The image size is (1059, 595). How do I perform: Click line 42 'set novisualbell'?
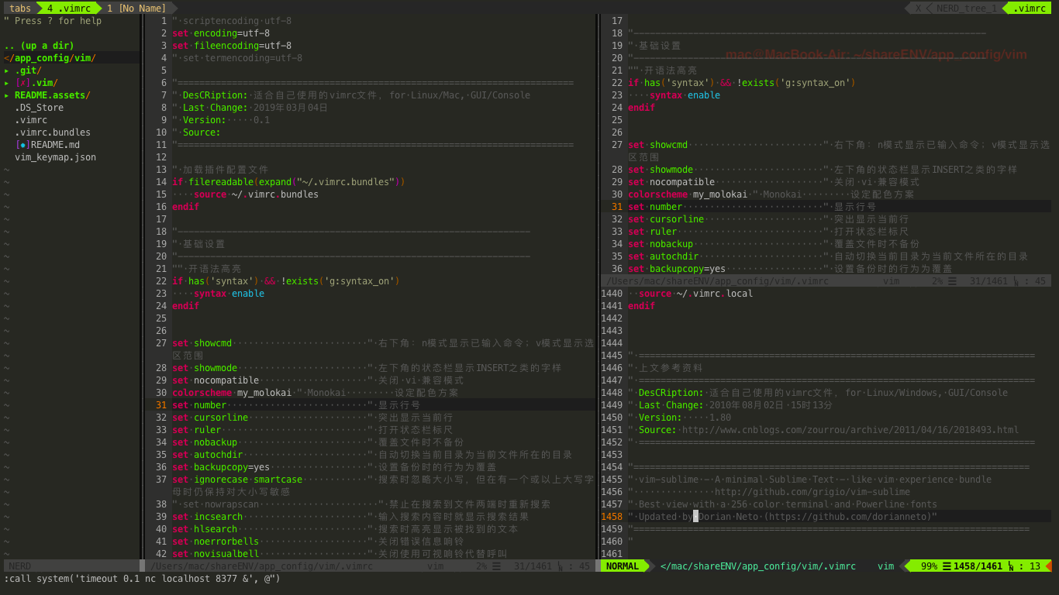point(216,554)
